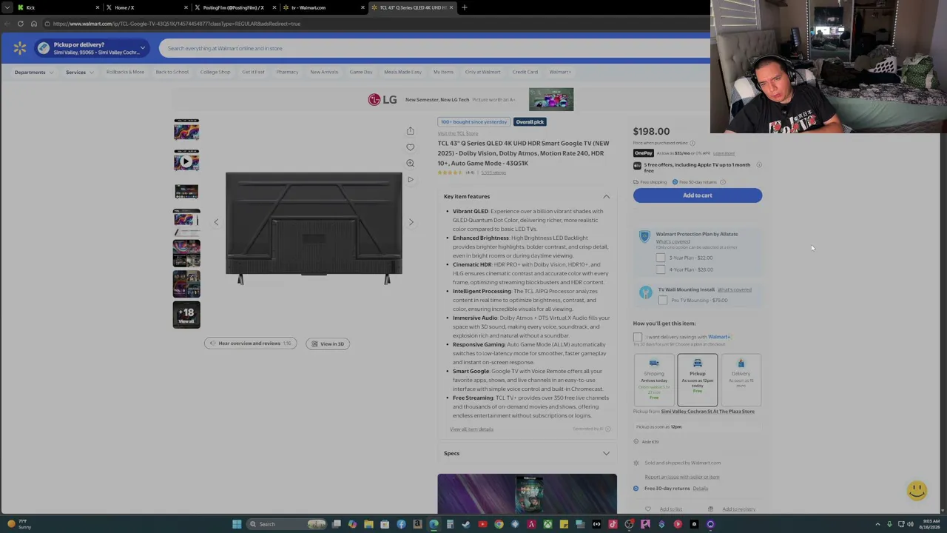This screenshot has height=533, width=947.
Task: Check Pro TV Mounting option
Action: pyautogui.click(x=663, y=301)
